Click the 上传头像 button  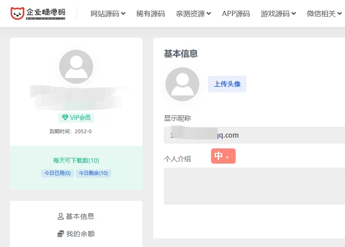pyautogui.click(x=227, y=84)
